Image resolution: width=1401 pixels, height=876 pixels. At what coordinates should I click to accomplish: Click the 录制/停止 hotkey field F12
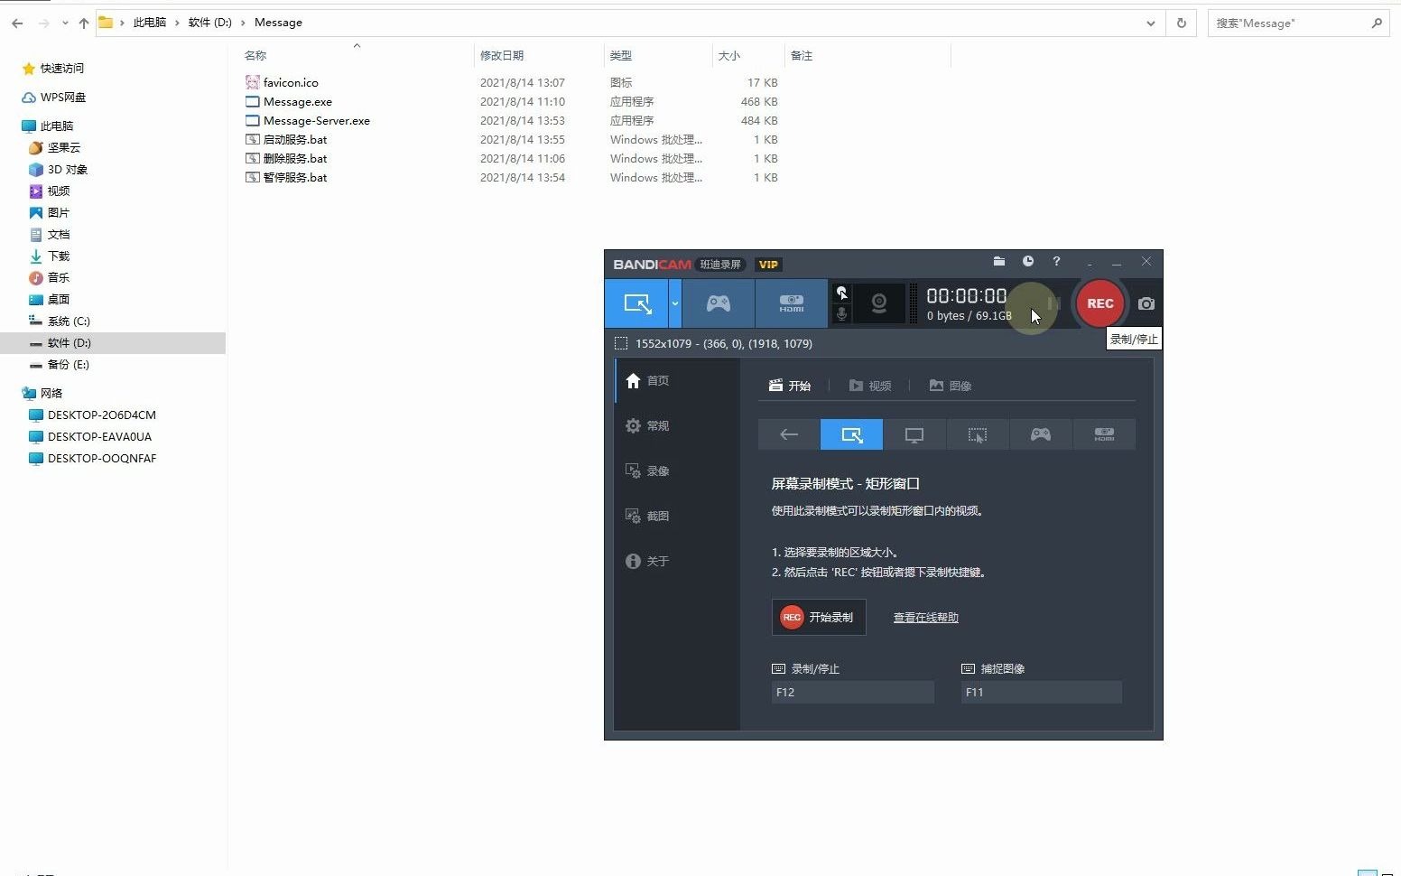coord(853,692)
